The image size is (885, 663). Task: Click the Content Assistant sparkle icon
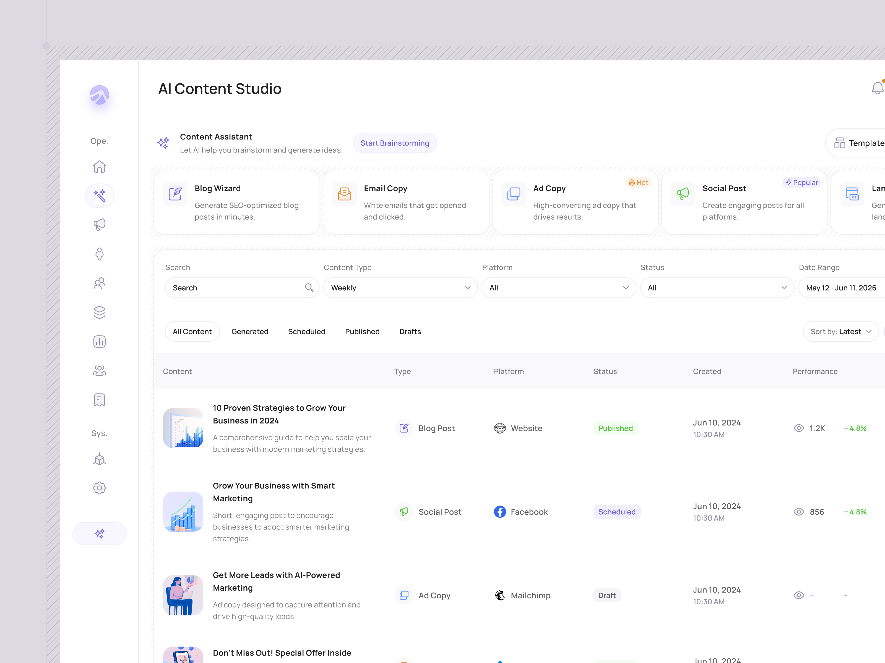(163, 143)
